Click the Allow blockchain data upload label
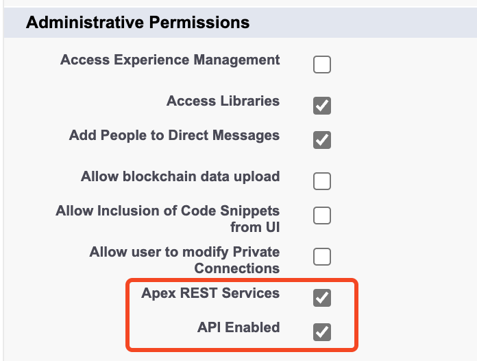Viewport: 477px width, 361px height. point(180,176)
